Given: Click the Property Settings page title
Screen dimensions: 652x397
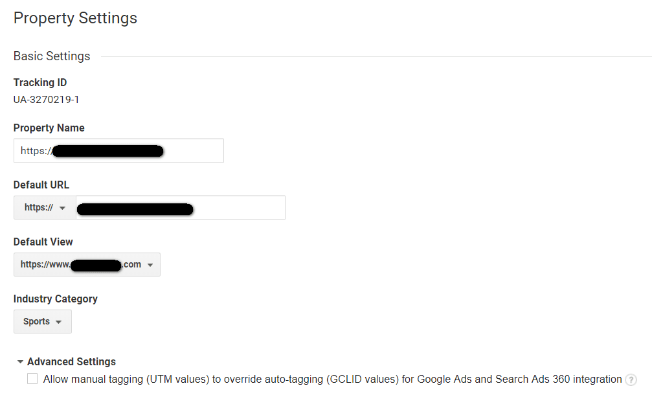Looking at the screenshot, I should (x=75, y=18).
